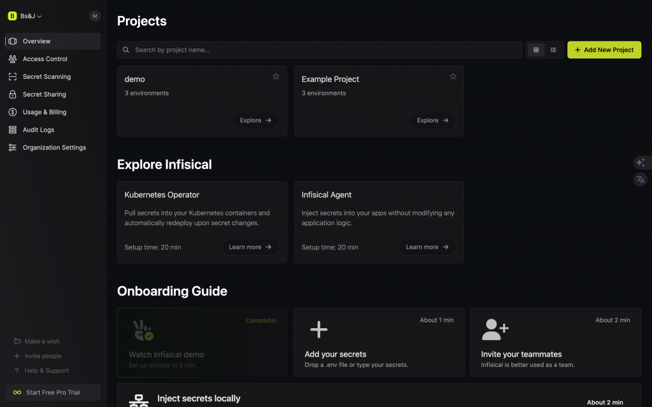Click the search magnifier icon
Image resolution: width=652 pixels, height=407 pixels.
[126, 50]
